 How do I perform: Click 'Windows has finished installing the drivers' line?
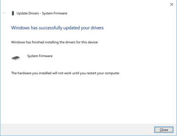click(x=55, y=42)
